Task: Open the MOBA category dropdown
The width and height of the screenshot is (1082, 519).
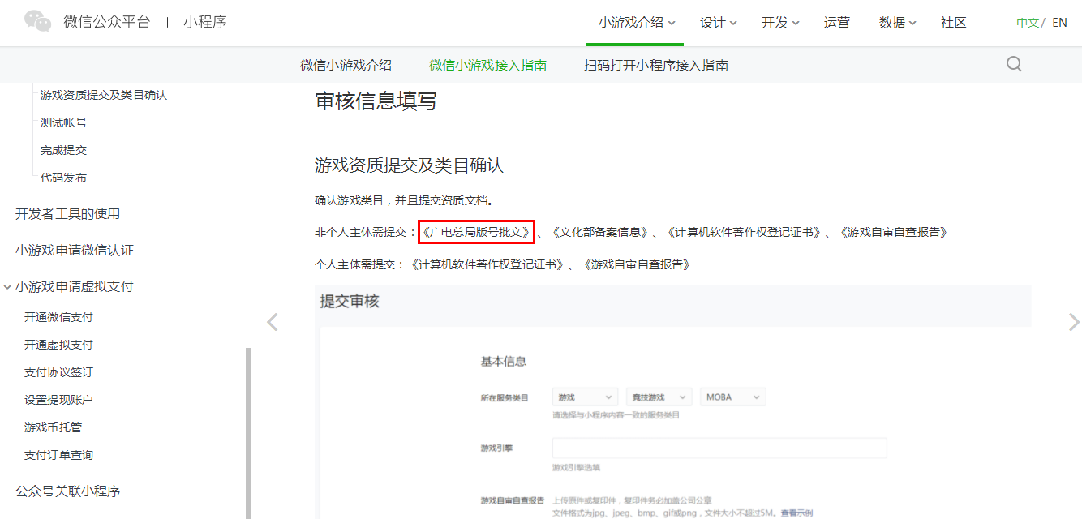Action: 732,397
